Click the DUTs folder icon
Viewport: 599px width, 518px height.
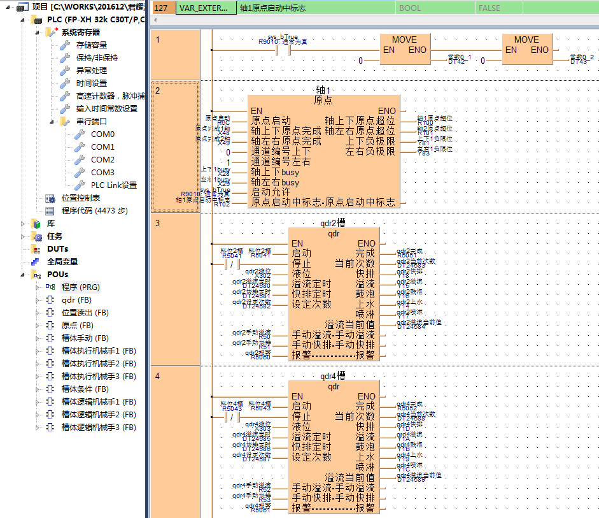pyautogui.click(x=36, y=249)
